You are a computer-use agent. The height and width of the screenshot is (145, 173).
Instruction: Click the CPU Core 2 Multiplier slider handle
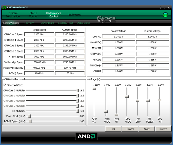click(78, 101)
